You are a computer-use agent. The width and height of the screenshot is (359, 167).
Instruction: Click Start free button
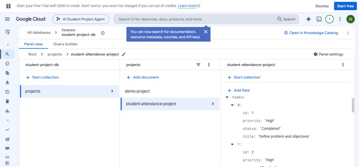point(345,6)
